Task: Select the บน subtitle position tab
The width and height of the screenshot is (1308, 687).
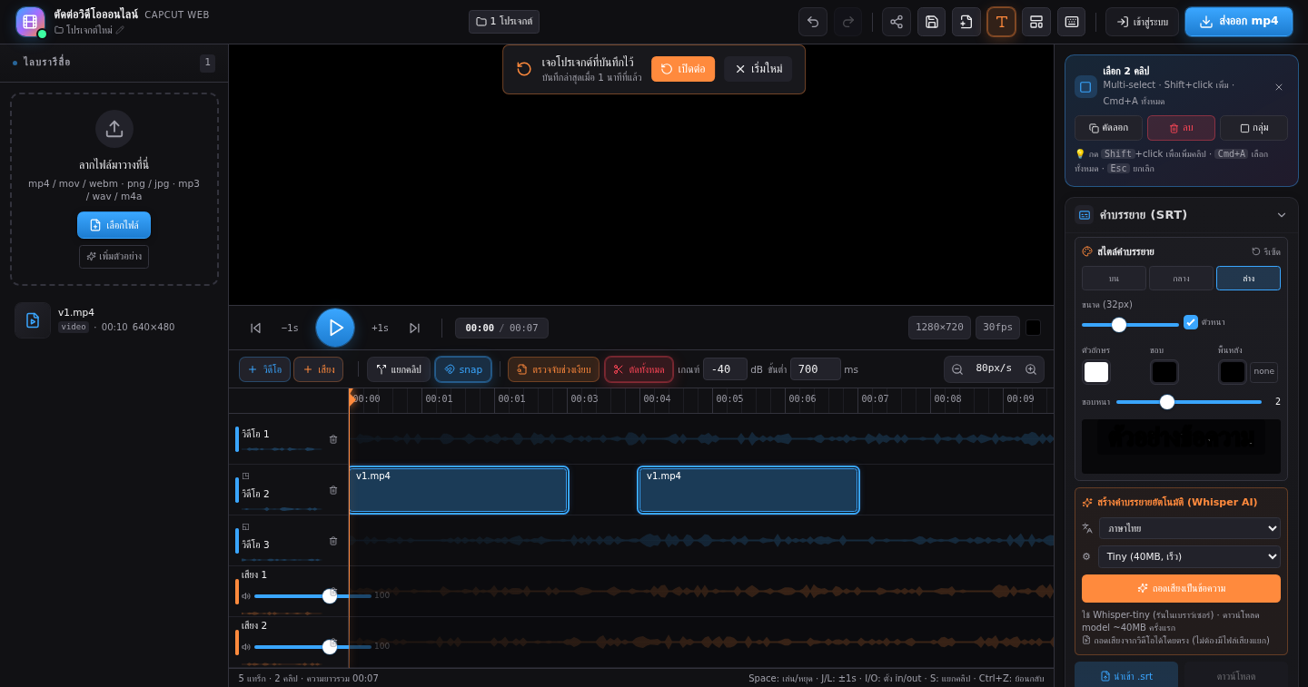Action: [x=1114, y=279]
